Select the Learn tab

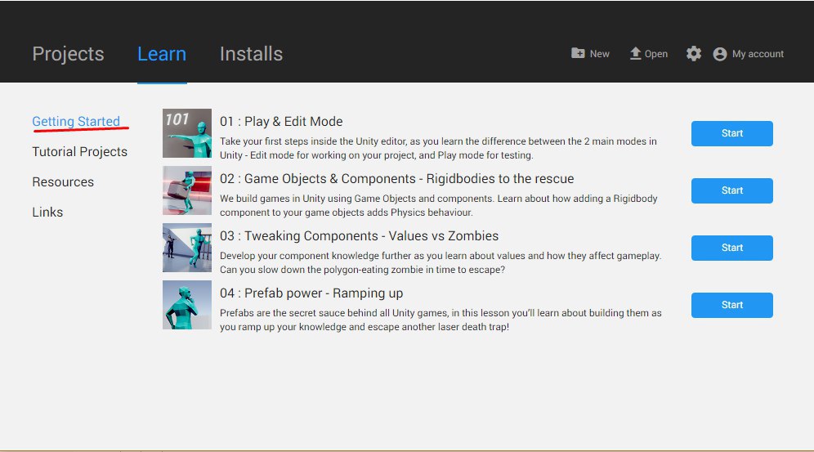(162, 54)
